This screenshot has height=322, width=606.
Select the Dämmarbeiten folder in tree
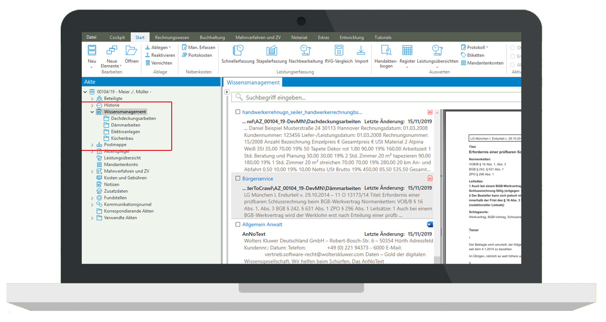[126, 125]
